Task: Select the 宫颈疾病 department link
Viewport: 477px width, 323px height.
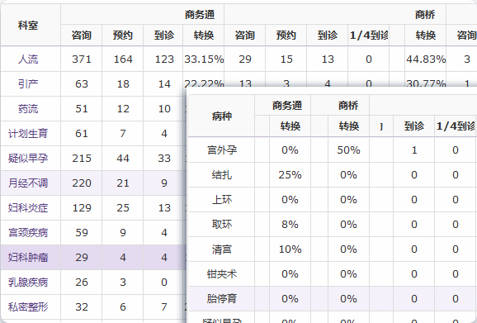Action: click(x=28, y=233)
